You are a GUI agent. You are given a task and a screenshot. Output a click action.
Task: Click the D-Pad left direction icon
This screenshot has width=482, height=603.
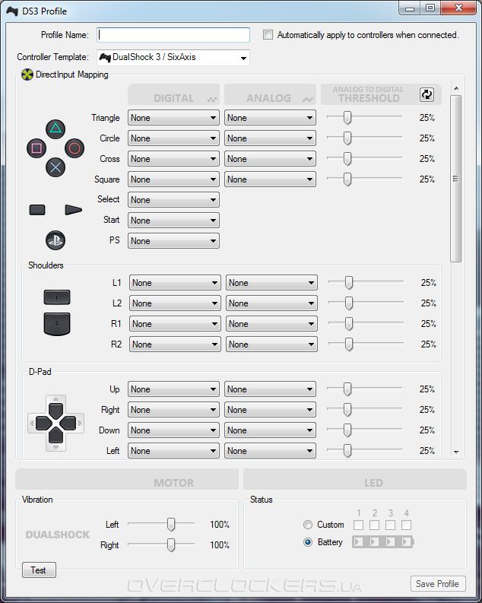pos(43,424)
